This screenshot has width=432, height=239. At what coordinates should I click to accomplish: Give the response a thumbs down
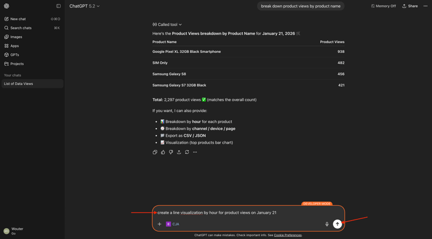171,152
